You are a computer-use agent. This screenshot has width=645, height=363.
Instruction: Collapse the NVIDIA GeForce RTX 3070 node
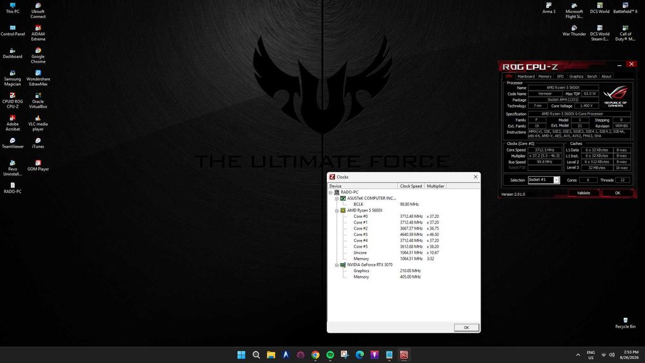(x=337, y=265)
